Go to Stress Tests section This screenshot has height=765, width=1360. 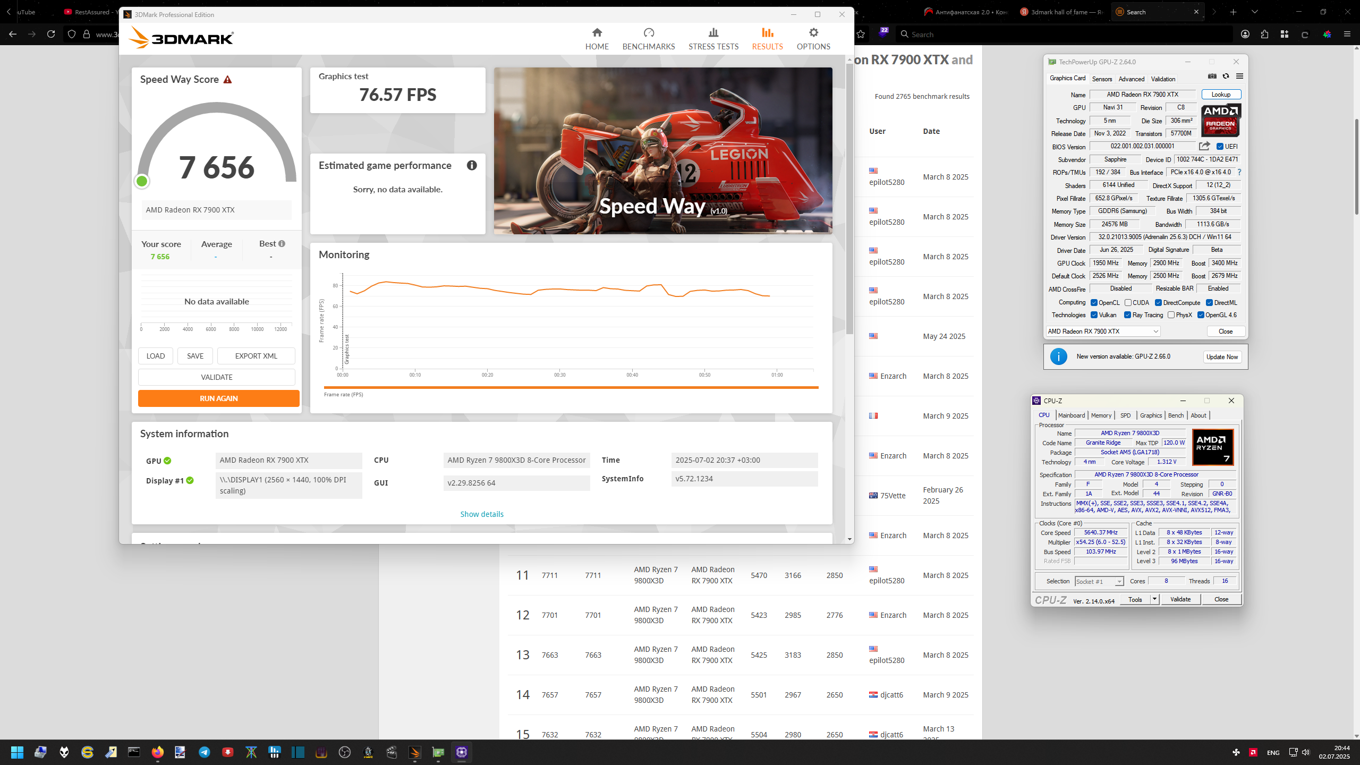pos(713,39)
